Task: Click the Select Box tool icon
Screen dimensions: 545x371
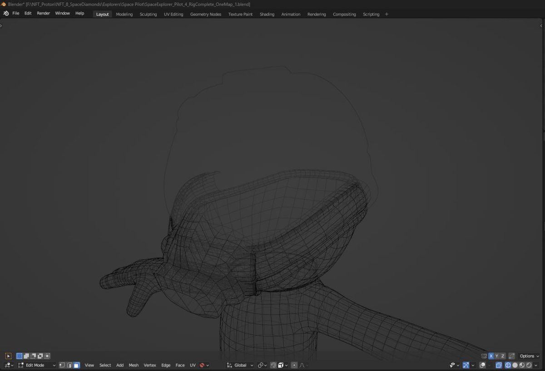Action: click(8, 356)
